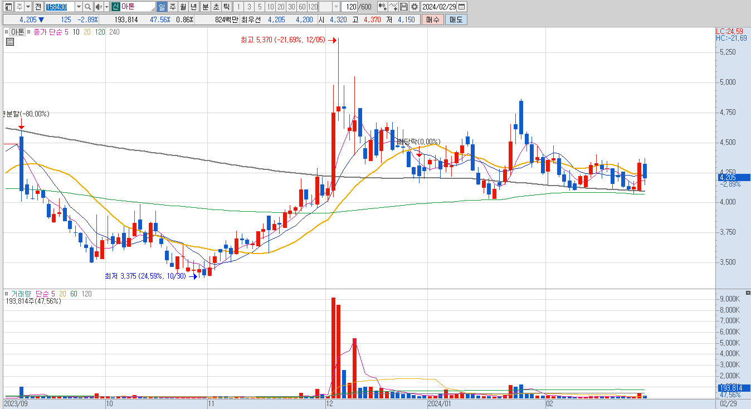Open the 주 dropdown arrow
This screenshot has height=409, width=751.
(x=28, y=7)
